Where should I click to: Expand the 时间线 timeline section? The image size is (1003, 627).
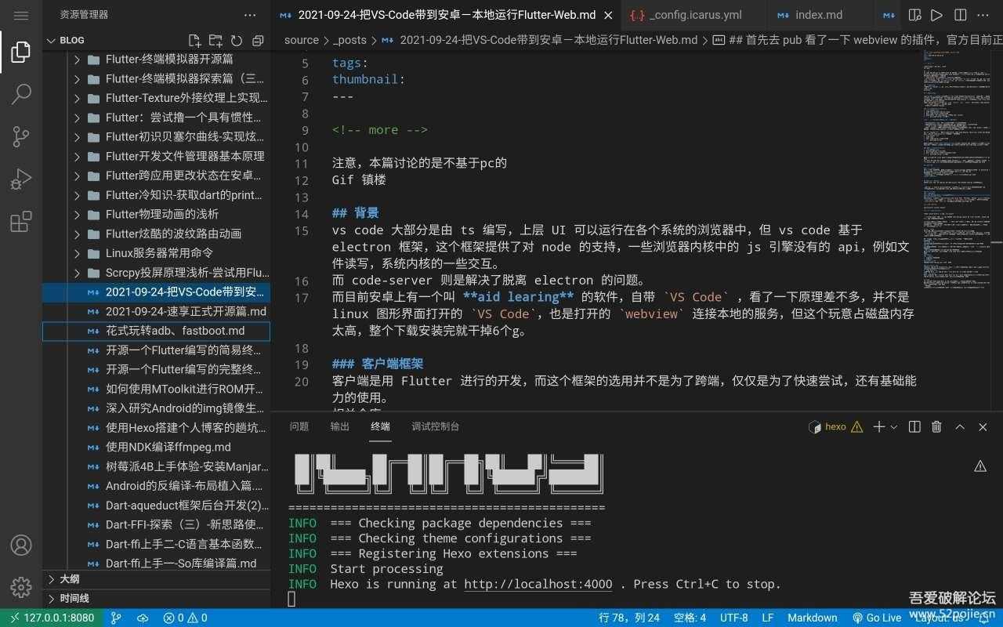click(157, 599)
